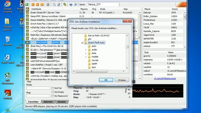Click lock icon of Green Street RP row
The height and width of the screenshot is (113, 201).
coord(27,13)
